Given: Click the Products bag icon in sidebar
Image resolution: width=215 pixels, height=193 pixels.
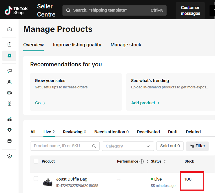Looking at the screenshot, I should pos(10,56).
